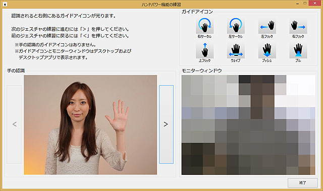Select the プル pull gesture icon
This screenshot has height=191, width=323.
tap(298, 50)
